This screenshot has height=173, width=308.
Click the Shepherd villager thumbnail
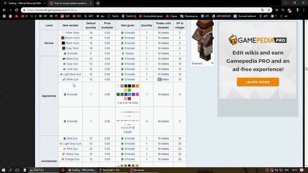point(203,40)
